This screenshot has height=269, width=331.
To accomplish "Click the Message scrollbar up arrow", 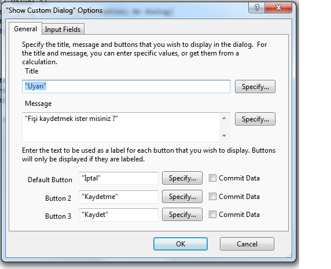I will [x=224, y=118].
